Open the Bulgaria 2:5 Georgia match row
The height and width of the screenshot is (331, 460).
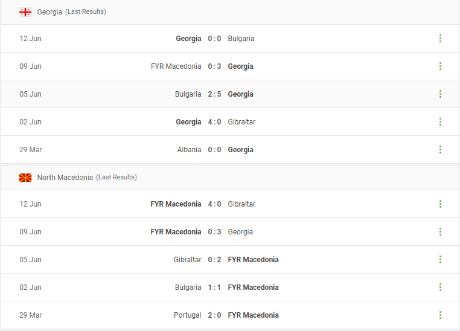pos(230,94)
